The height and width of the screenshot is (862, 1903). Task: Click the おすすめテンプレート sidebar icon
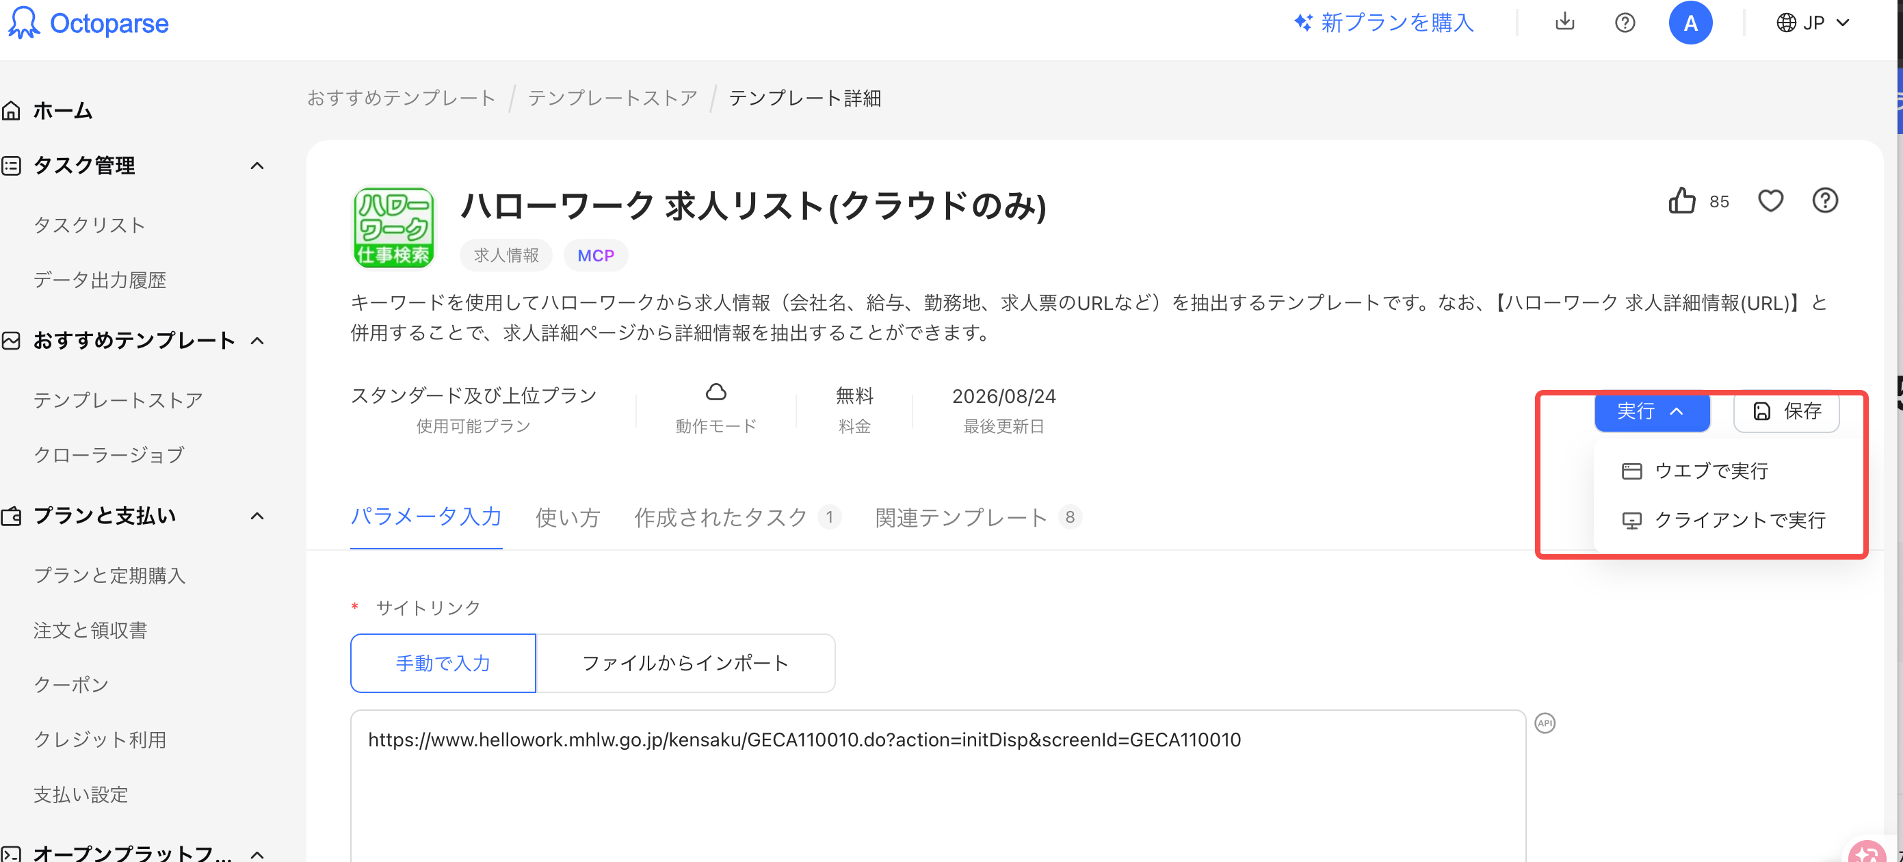pyautogui.click(x=11, y=341)
